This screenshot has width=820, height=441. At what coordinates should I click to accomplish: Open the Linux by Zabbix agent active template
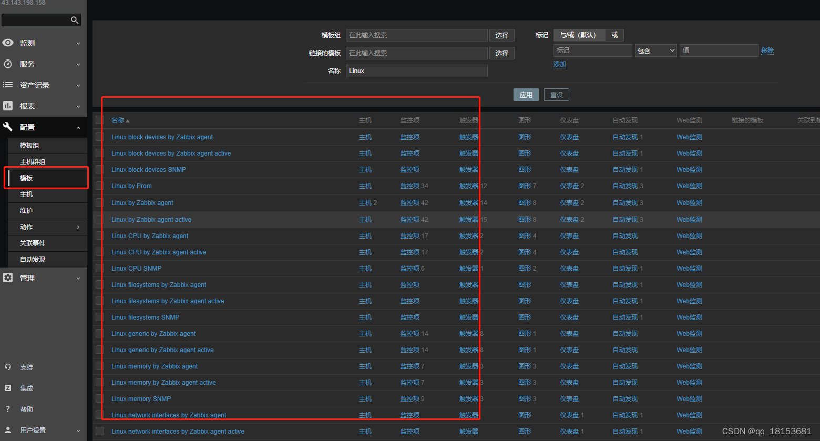point(151,220)
